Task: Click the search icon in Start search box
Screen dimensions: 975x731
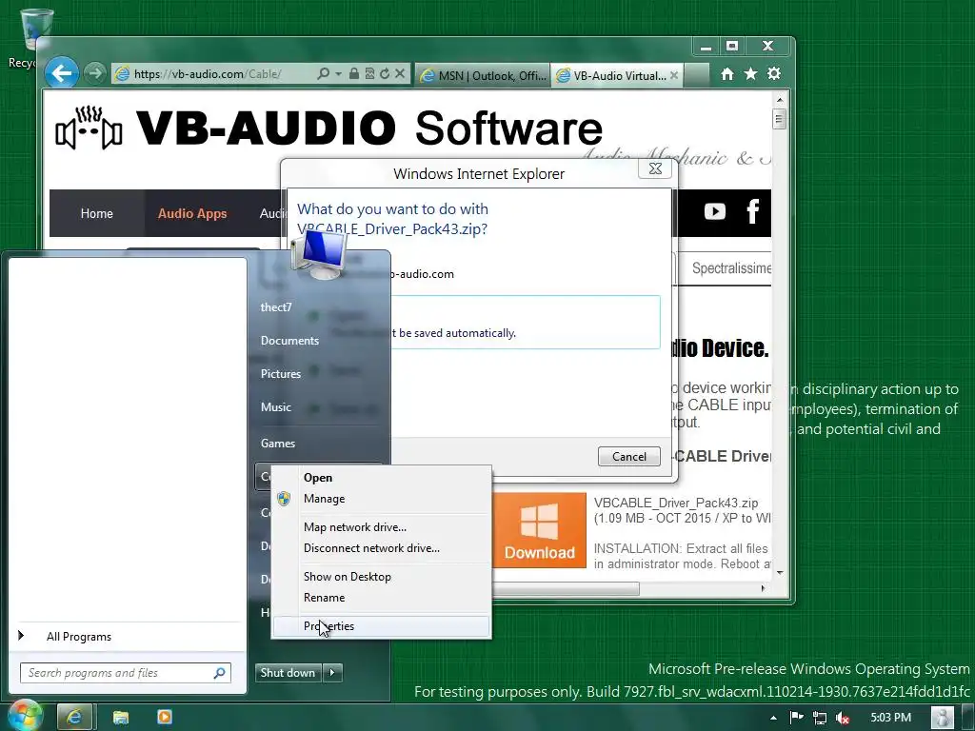Action: pos(220,673)
